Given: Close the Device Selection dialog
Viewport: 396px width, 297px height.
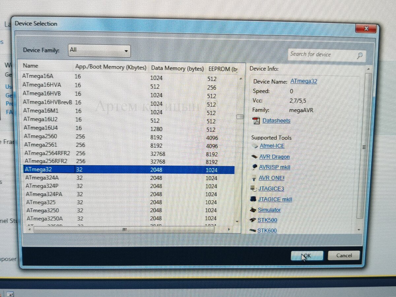Looking at the screenshot, I should click(x=366, y=29).
